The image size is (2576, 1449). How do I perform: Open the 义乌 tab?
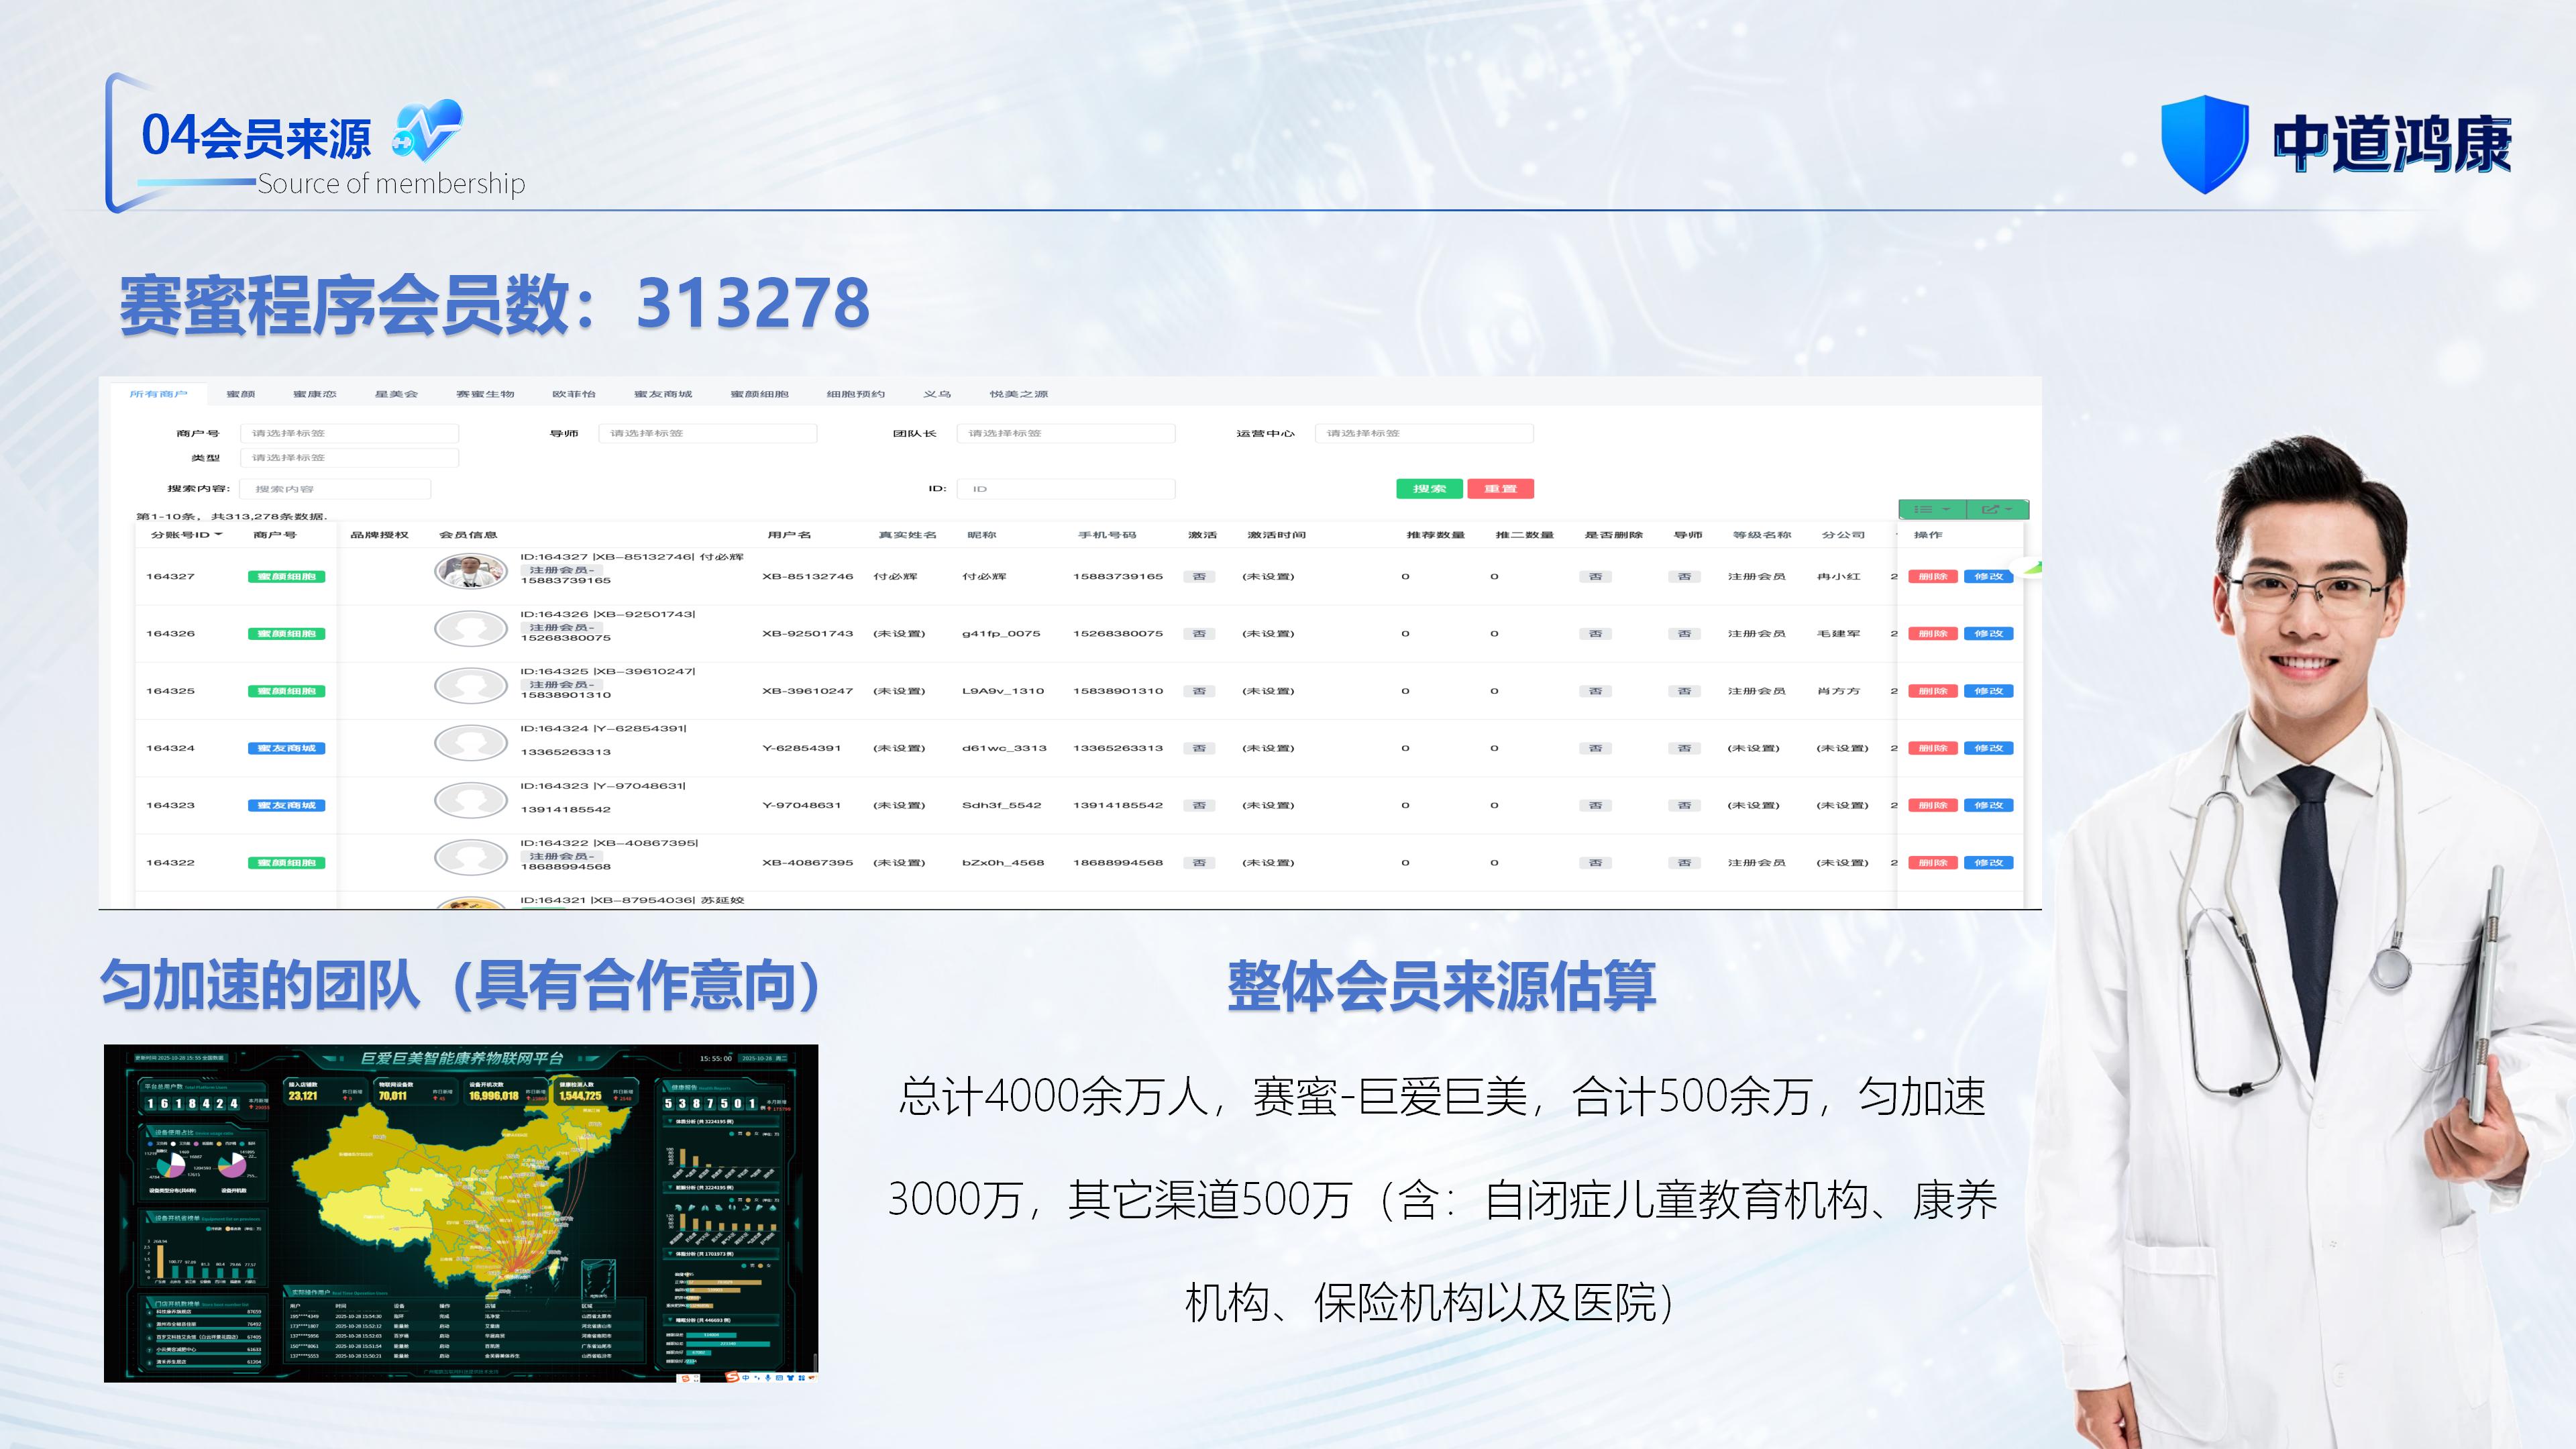tap(937, 394)
